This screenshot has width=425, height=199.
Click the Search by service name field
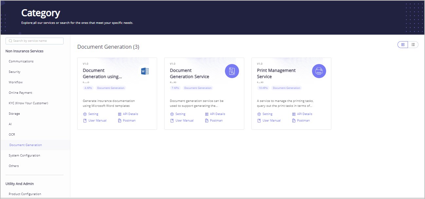click(x=34, y=41)
